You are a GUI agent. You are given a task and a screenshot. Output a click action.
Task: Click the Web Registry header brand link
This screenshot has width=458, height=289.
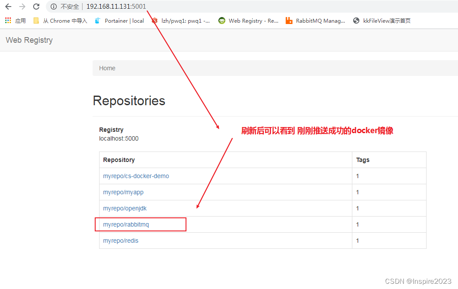coord(29,40)
